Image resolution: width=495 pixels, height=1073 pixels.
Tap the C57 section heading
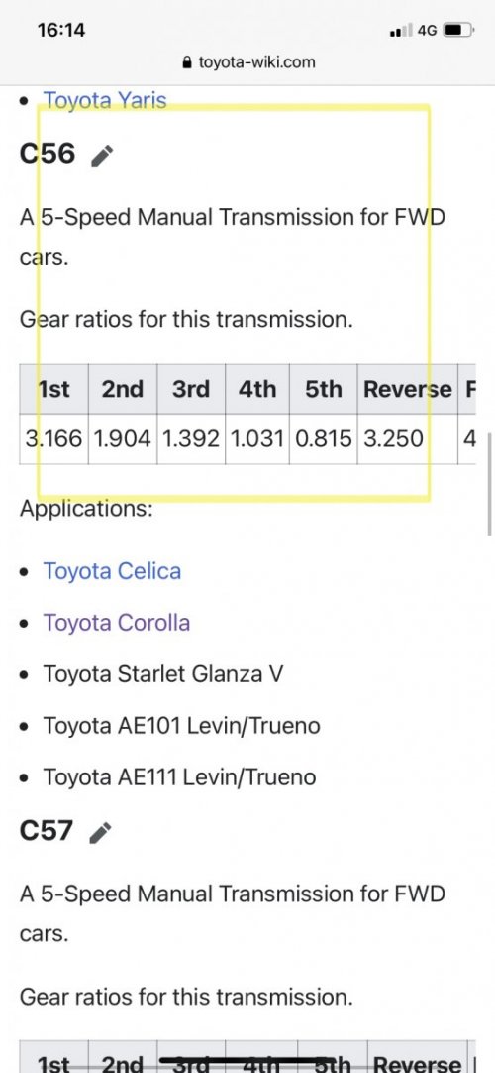coord(46,830)
